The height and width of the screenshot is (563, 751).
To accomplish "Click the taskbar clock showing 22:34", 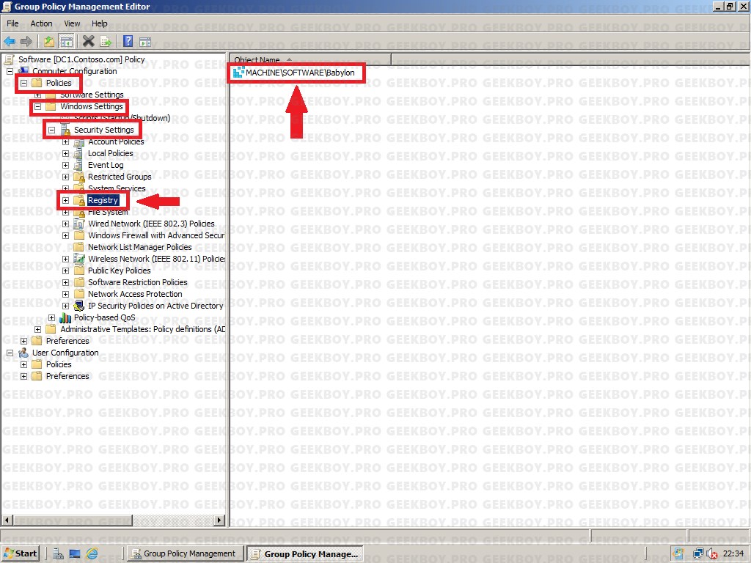I will (x=733, y=554).
